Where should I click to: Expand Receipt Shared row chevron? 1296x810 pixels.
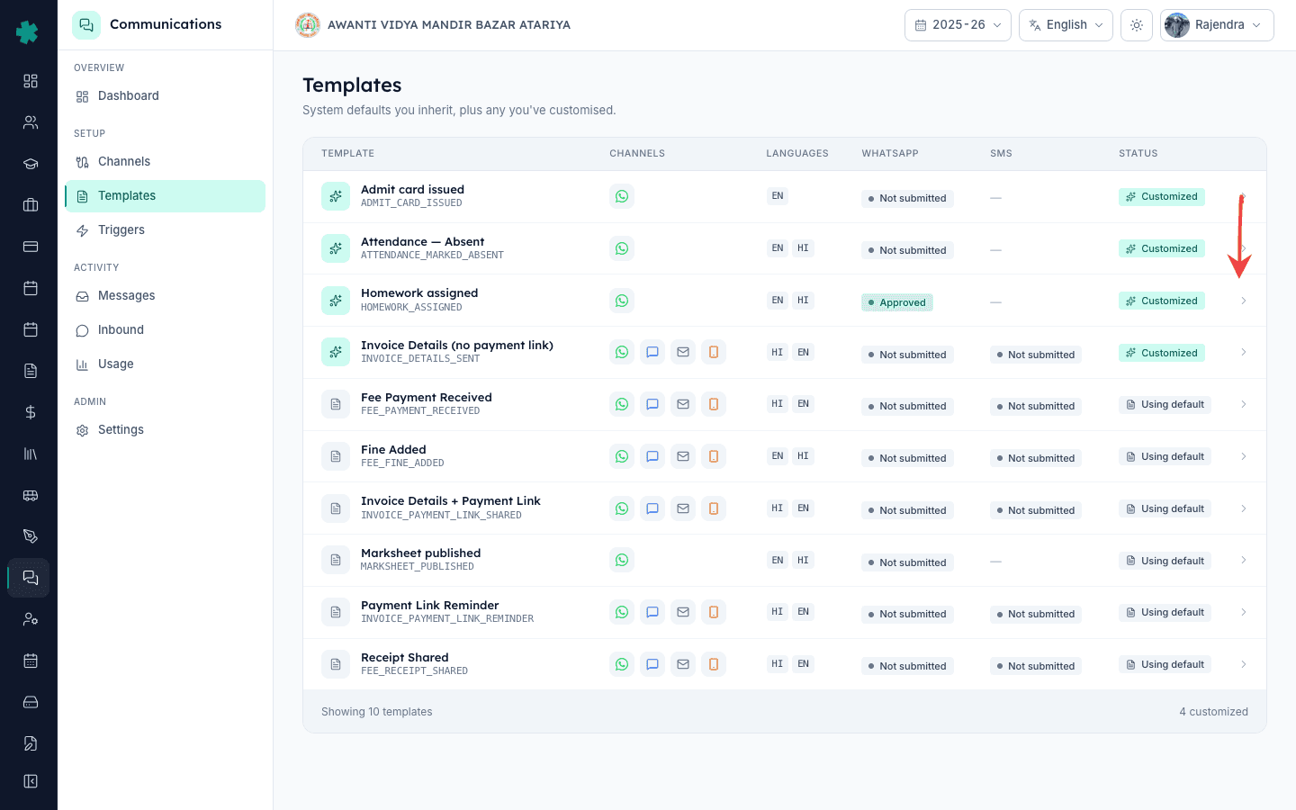point(1244,664)
